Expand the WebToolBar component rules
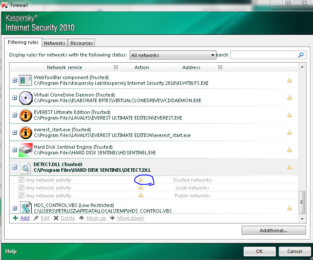Viewport: 313px width, 260px height. point(15,80)
